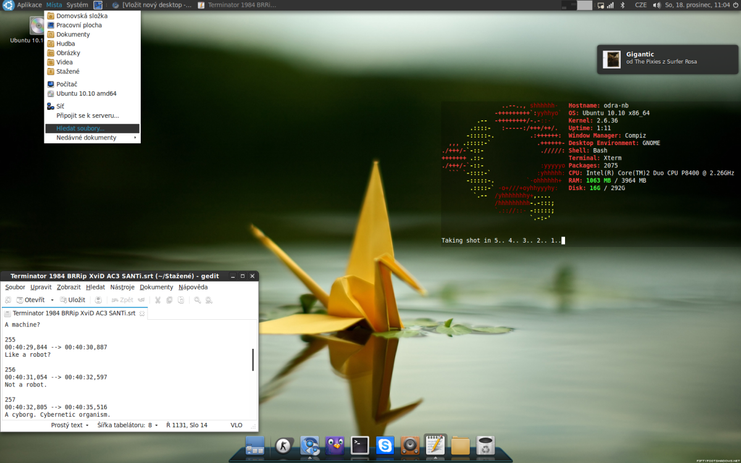
Task: Select the Terminator 1984 srt file tab
Action: [x=73, y=313]
